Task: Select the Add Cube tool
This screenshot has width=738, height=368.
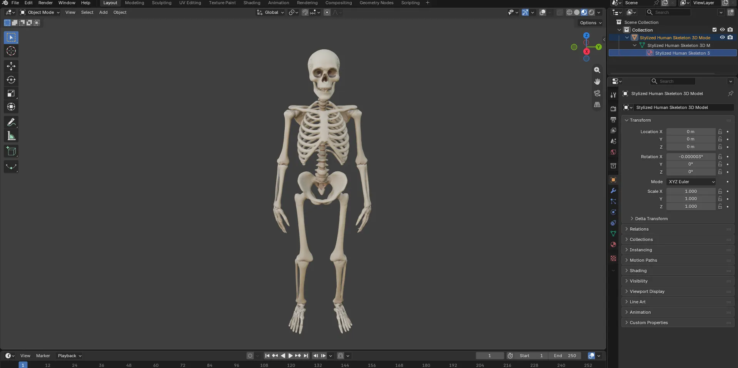Action: 11,151
